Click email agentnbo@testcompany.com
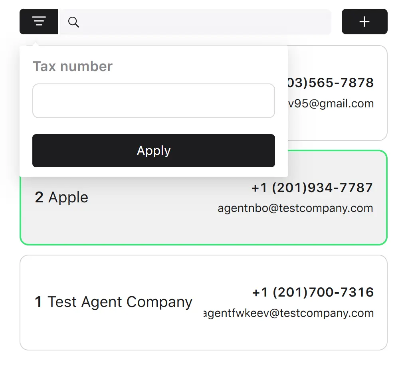The image size is (408, 378). click(295, 208)
